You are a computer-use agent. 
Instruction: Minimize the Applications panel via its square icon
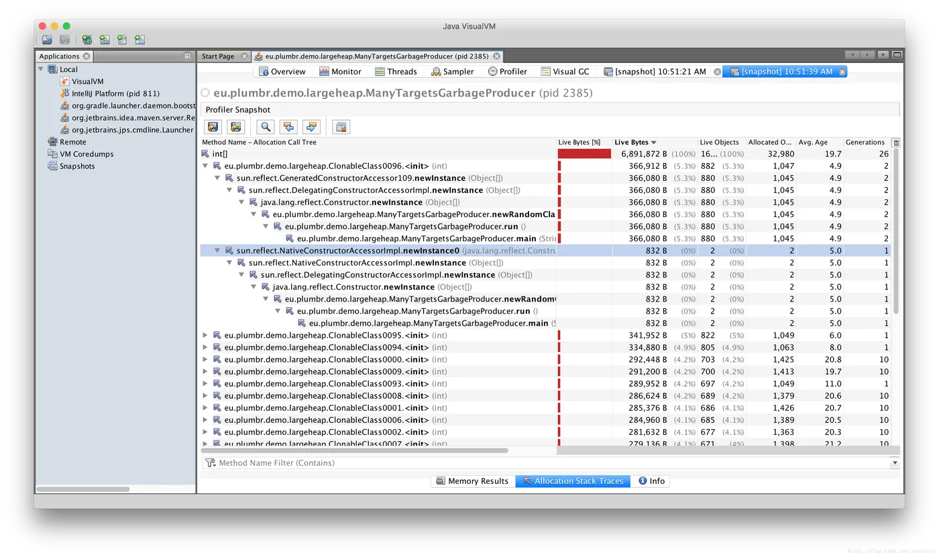[x=188, y=56]
